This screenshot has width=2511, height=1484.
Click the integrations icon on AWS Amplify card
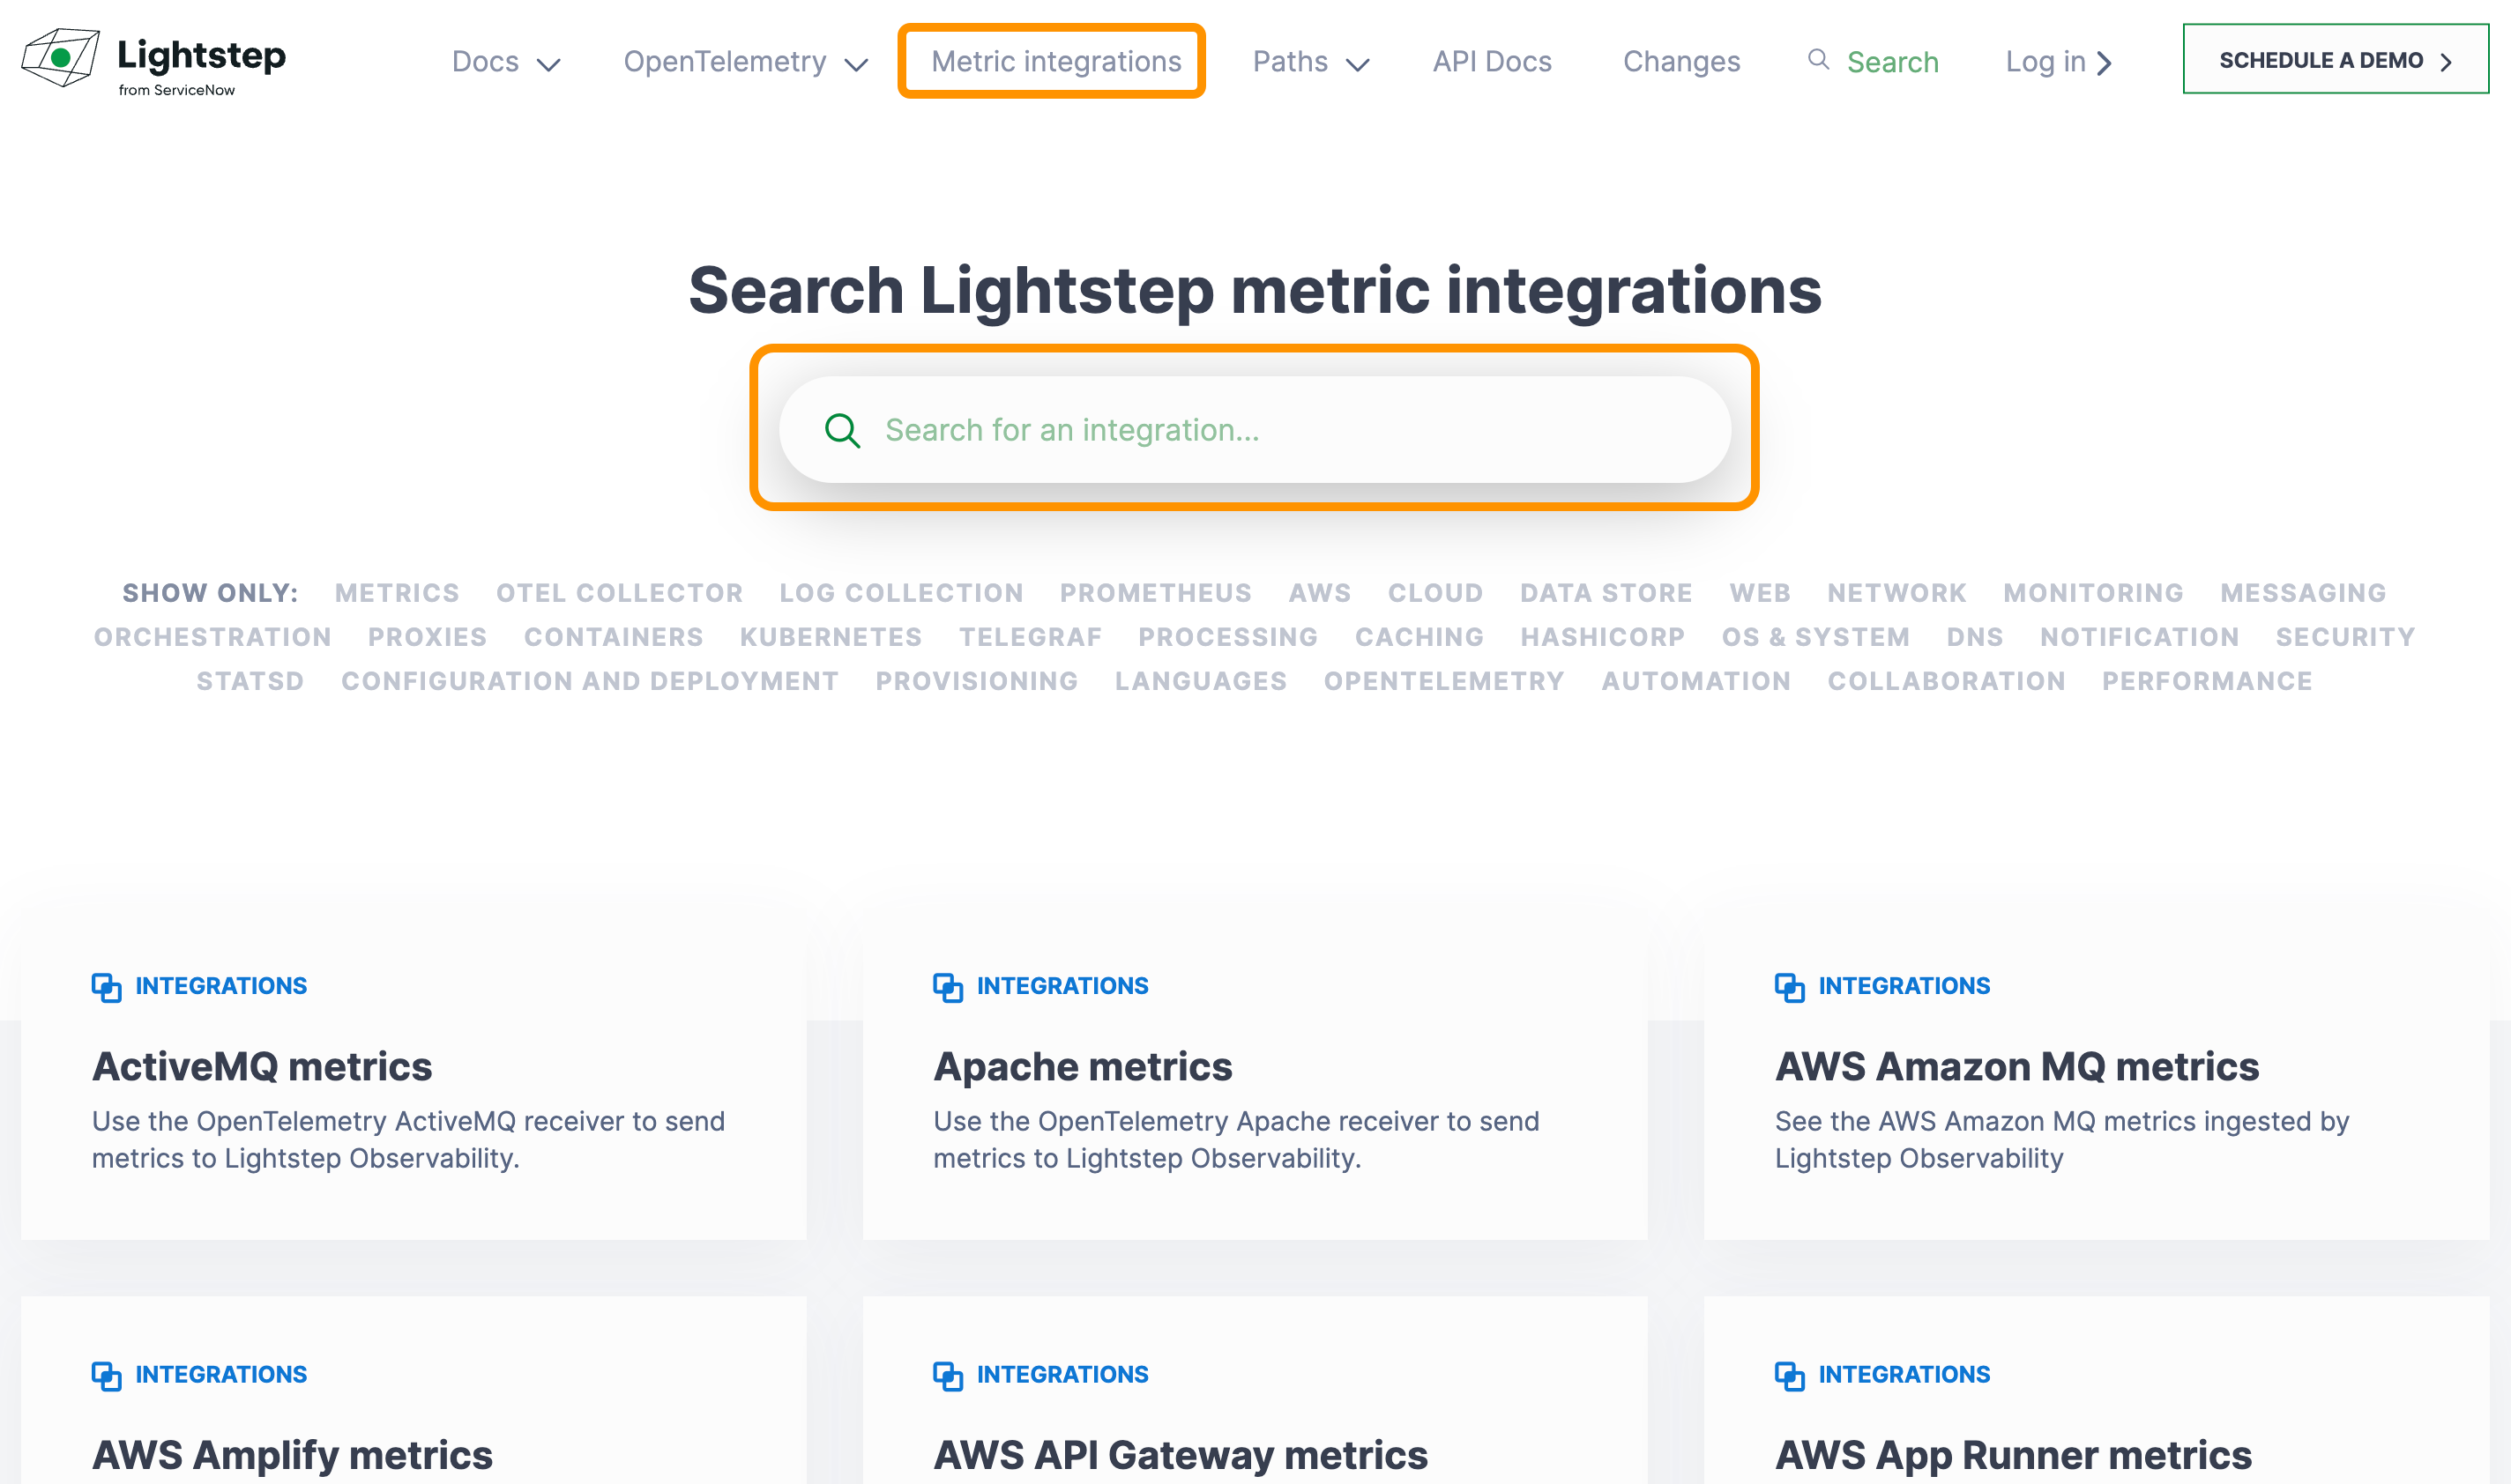[106, 1375]
